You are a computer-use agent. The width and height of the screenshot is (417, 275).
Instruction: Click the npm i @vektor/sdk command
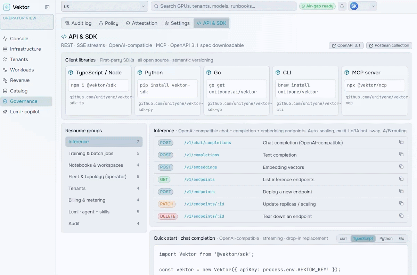[98, 85]
